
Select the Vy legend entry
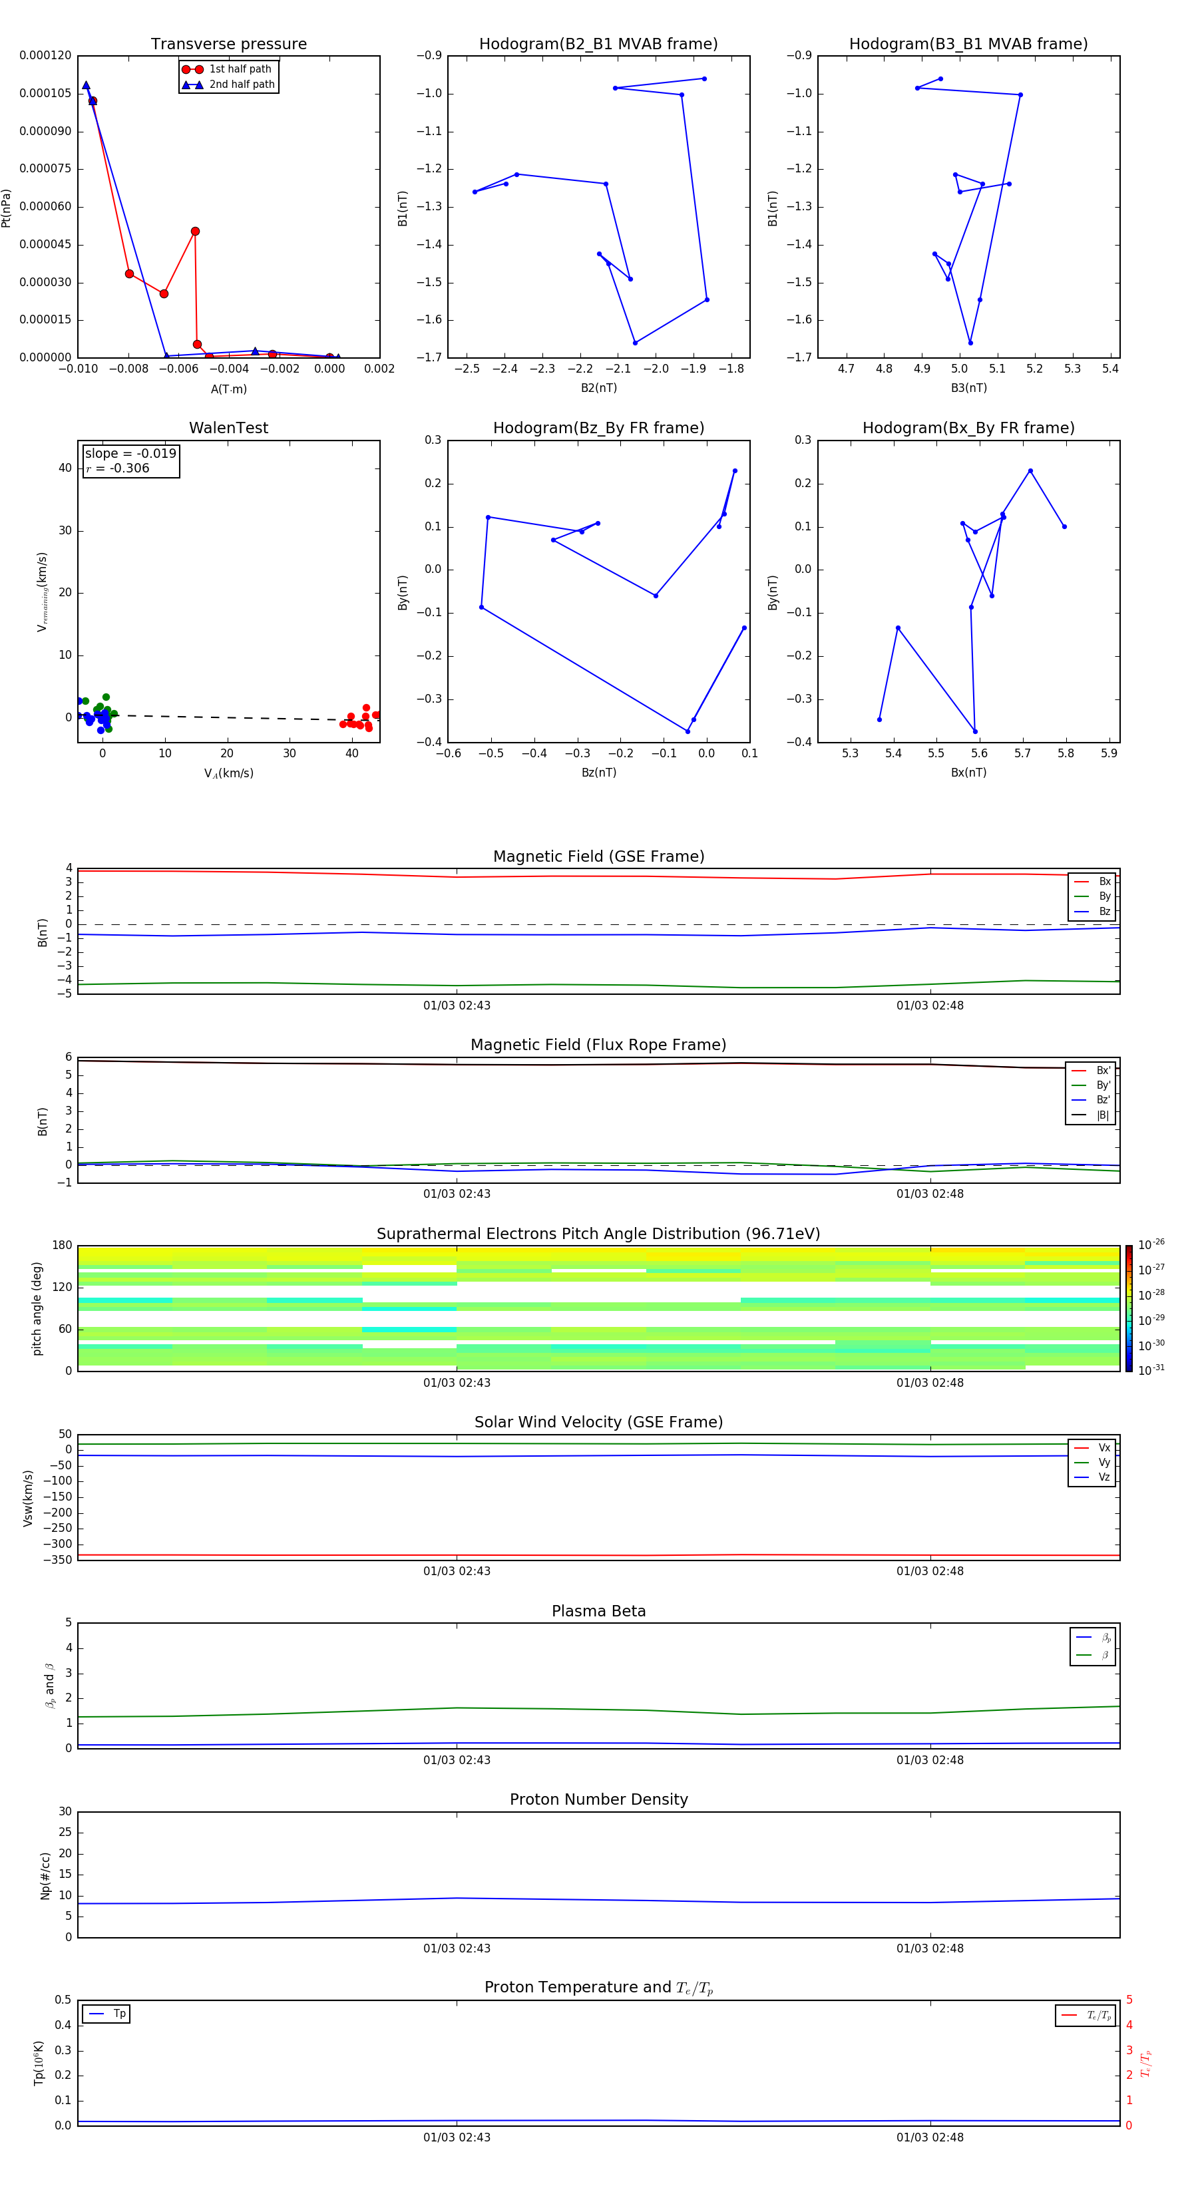coord(1092,1462)
